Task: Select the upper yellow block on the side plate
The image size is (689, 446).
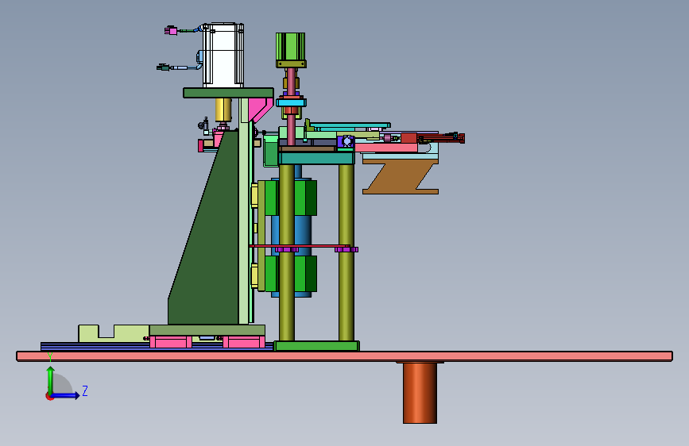Action: pyautogui.click(x=254, y=196)
